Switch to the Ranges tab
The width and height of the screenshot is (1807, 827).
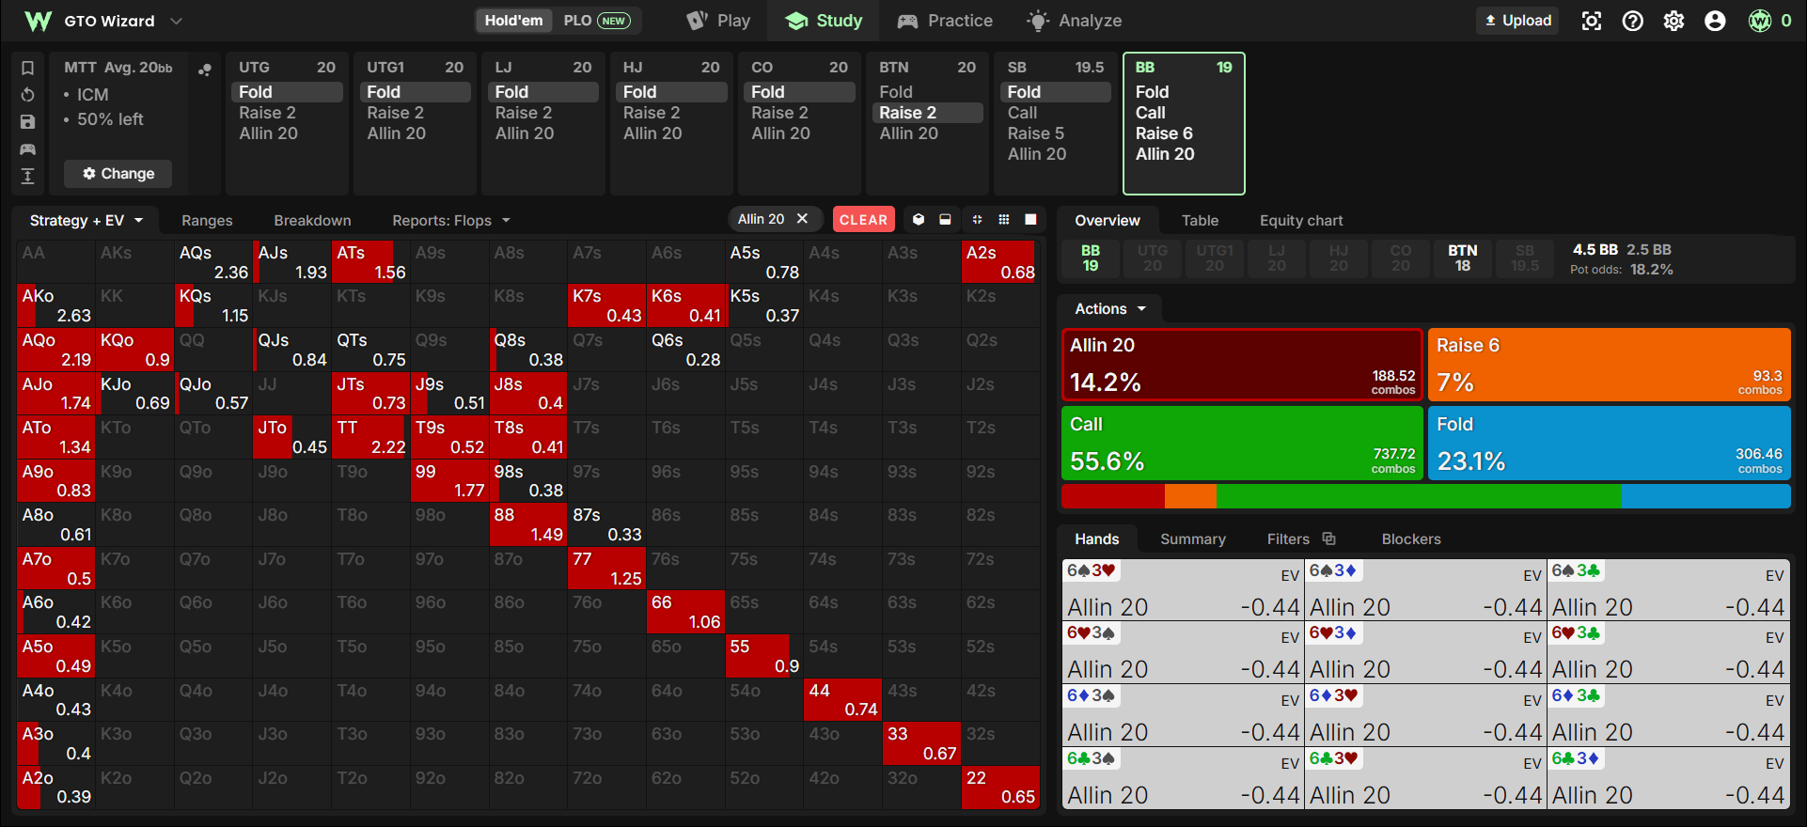(x=207, y=220)
